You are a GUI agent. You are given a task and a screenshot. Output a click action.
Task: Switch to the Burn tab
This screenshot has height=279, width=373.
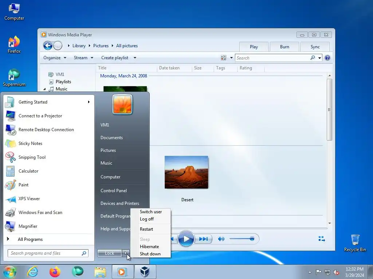pyautogui.click(x=284, y=47)
